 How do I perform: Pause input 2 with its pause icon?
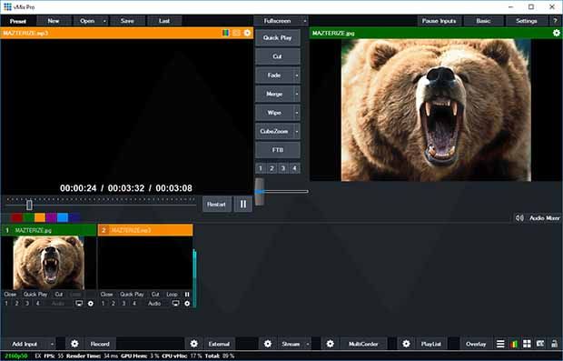[x=187, y=295]
